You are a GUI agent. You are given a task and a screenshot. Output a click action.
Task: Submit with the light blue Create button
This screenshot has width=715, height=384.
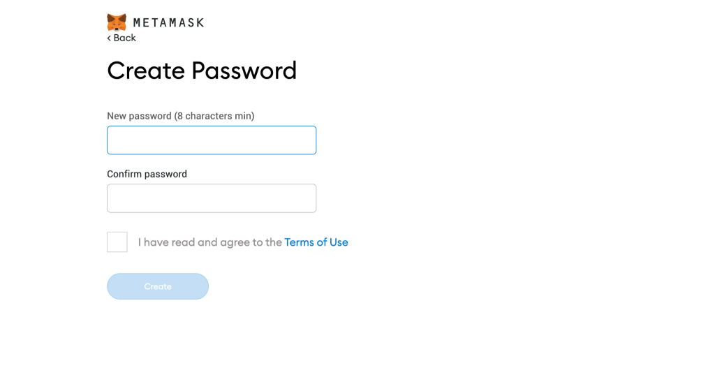pos(158,286)
